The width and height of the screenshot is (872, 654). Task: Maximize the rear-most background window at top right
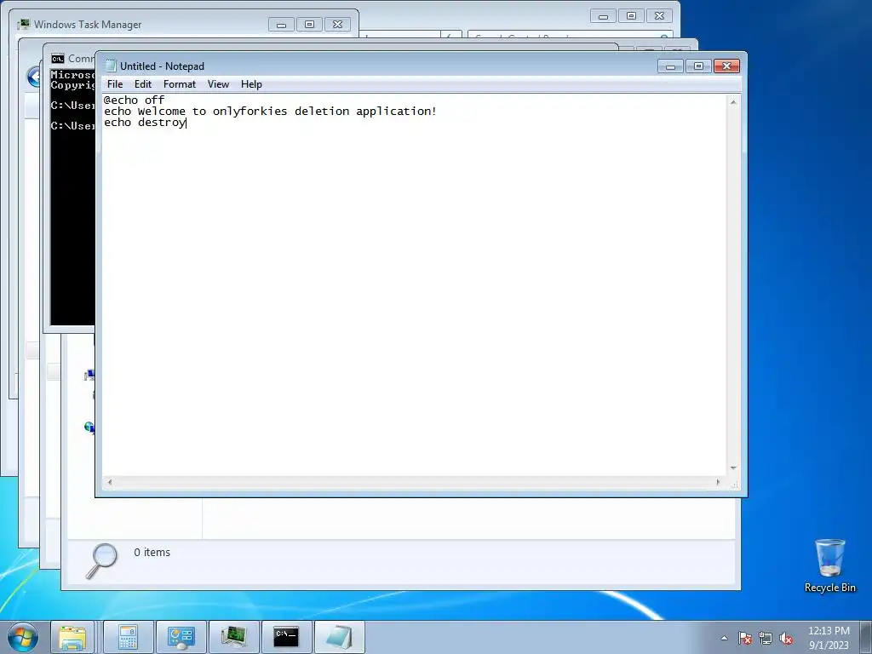click(631, 16)
